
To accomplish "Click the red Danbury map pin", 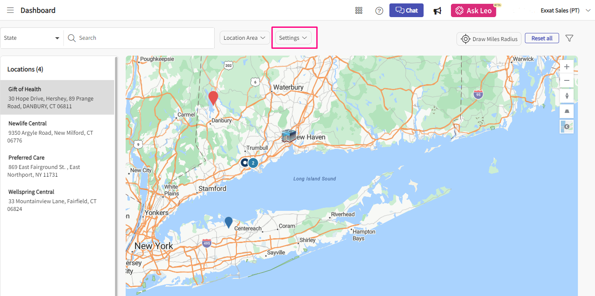I will (x=213, y=98).
